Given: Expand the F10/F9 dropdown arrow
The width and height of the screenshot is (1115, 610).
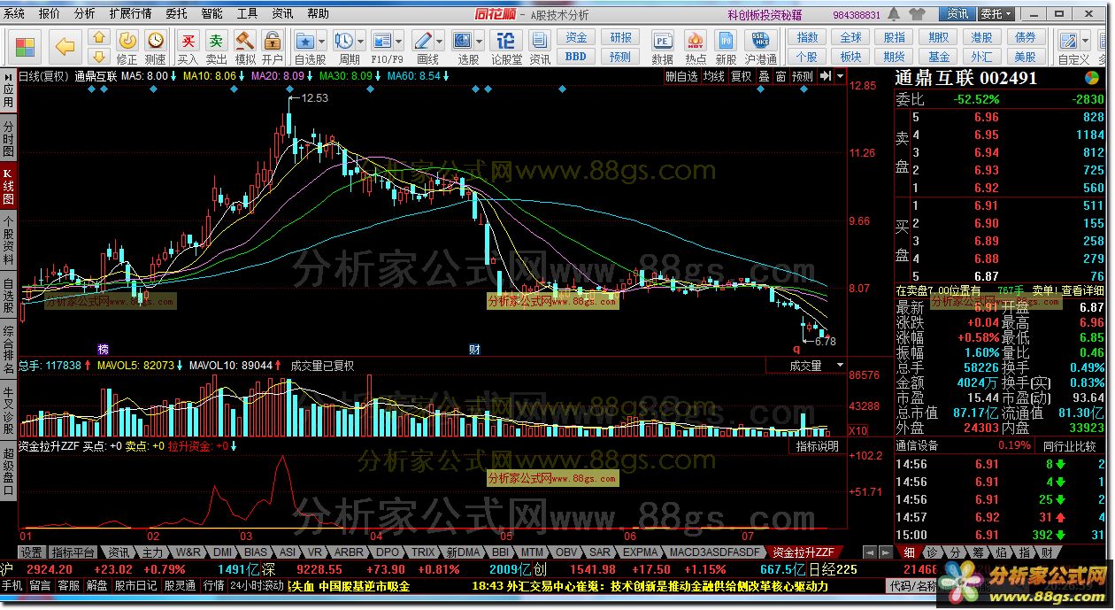Looking at the screenshot, I should [397, 41].
